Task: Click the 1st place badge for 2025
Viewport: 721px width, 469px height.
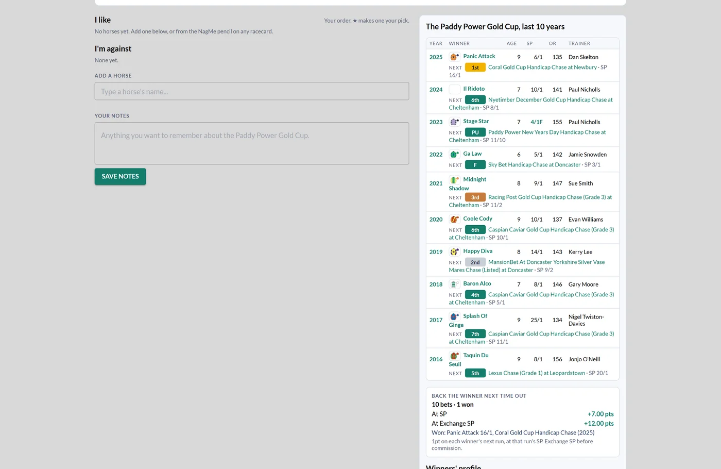Action: pyautogui.click(x=475, y=68)
